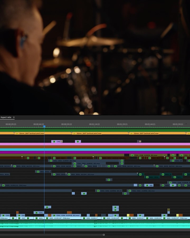The image size is (190, 238).
Task: Click fx badge on C001_C002_0109DN_001 clip
Action: [98, 191]
